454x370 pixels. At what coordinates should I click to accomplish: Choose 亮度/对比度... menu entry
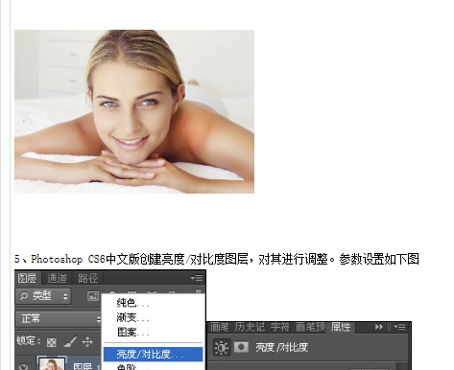point(154,355)
